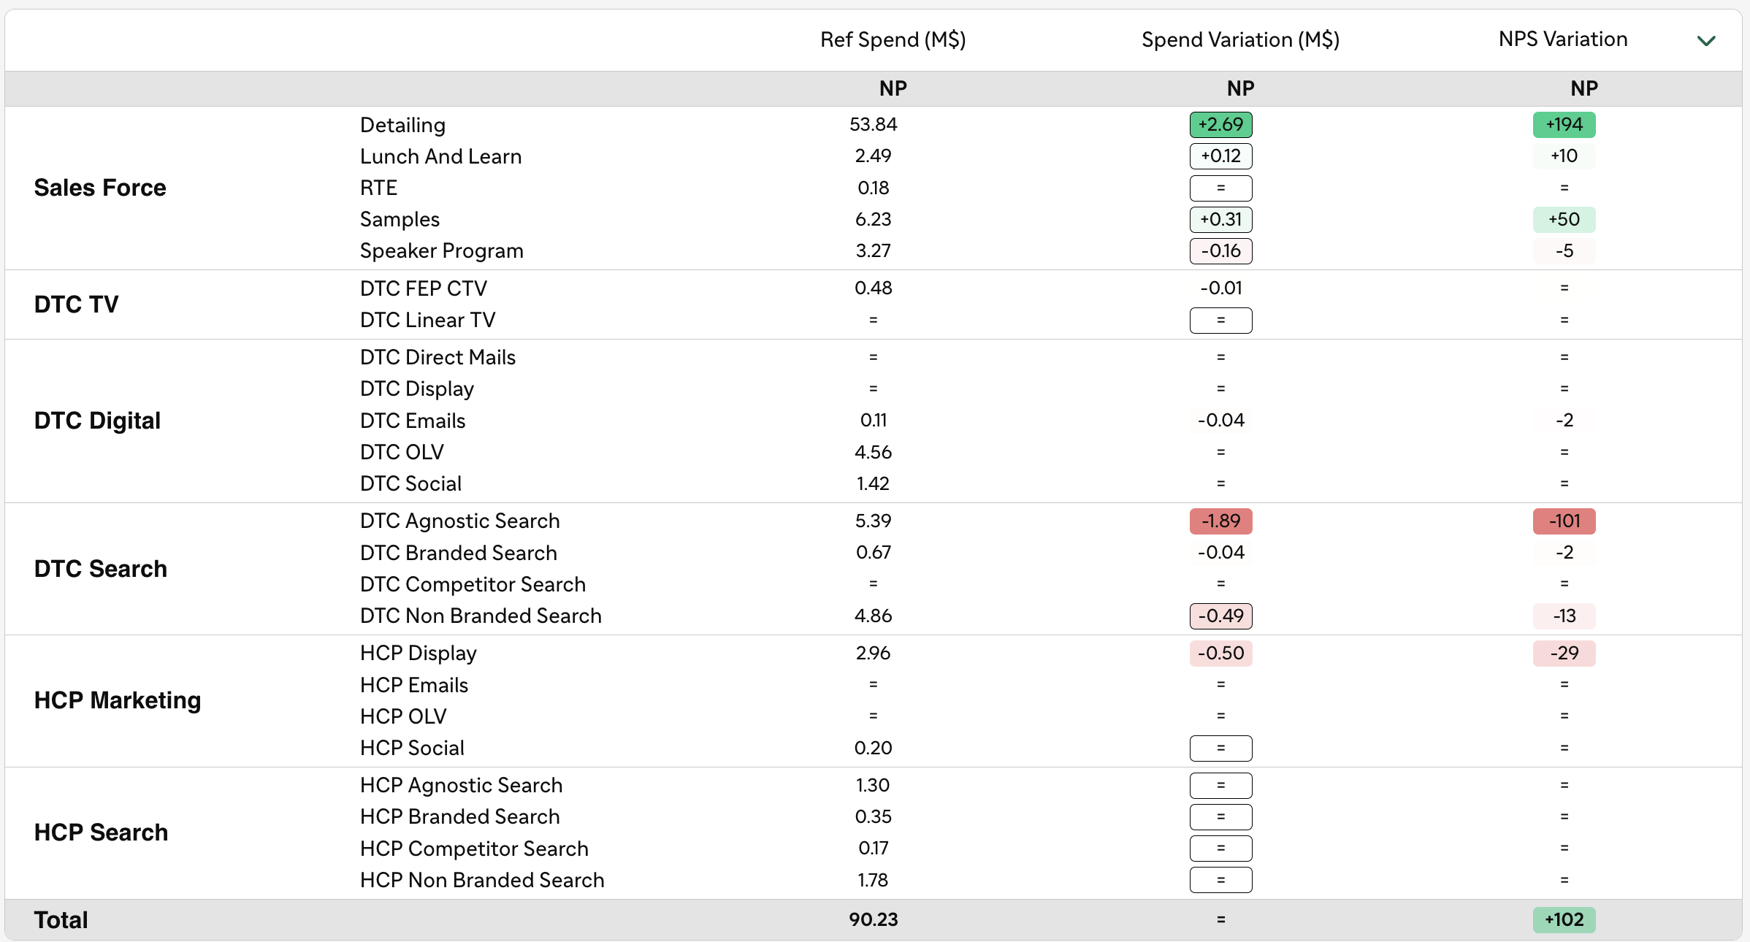Click HCP Non Branded Search spend box

(x=1220, y=880)
